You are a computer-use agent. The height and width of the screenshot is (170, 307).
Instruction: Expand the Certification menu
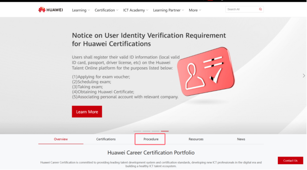pos(106,10)
